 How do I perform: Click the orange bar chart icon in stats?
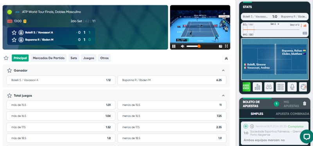coord(305,25)
